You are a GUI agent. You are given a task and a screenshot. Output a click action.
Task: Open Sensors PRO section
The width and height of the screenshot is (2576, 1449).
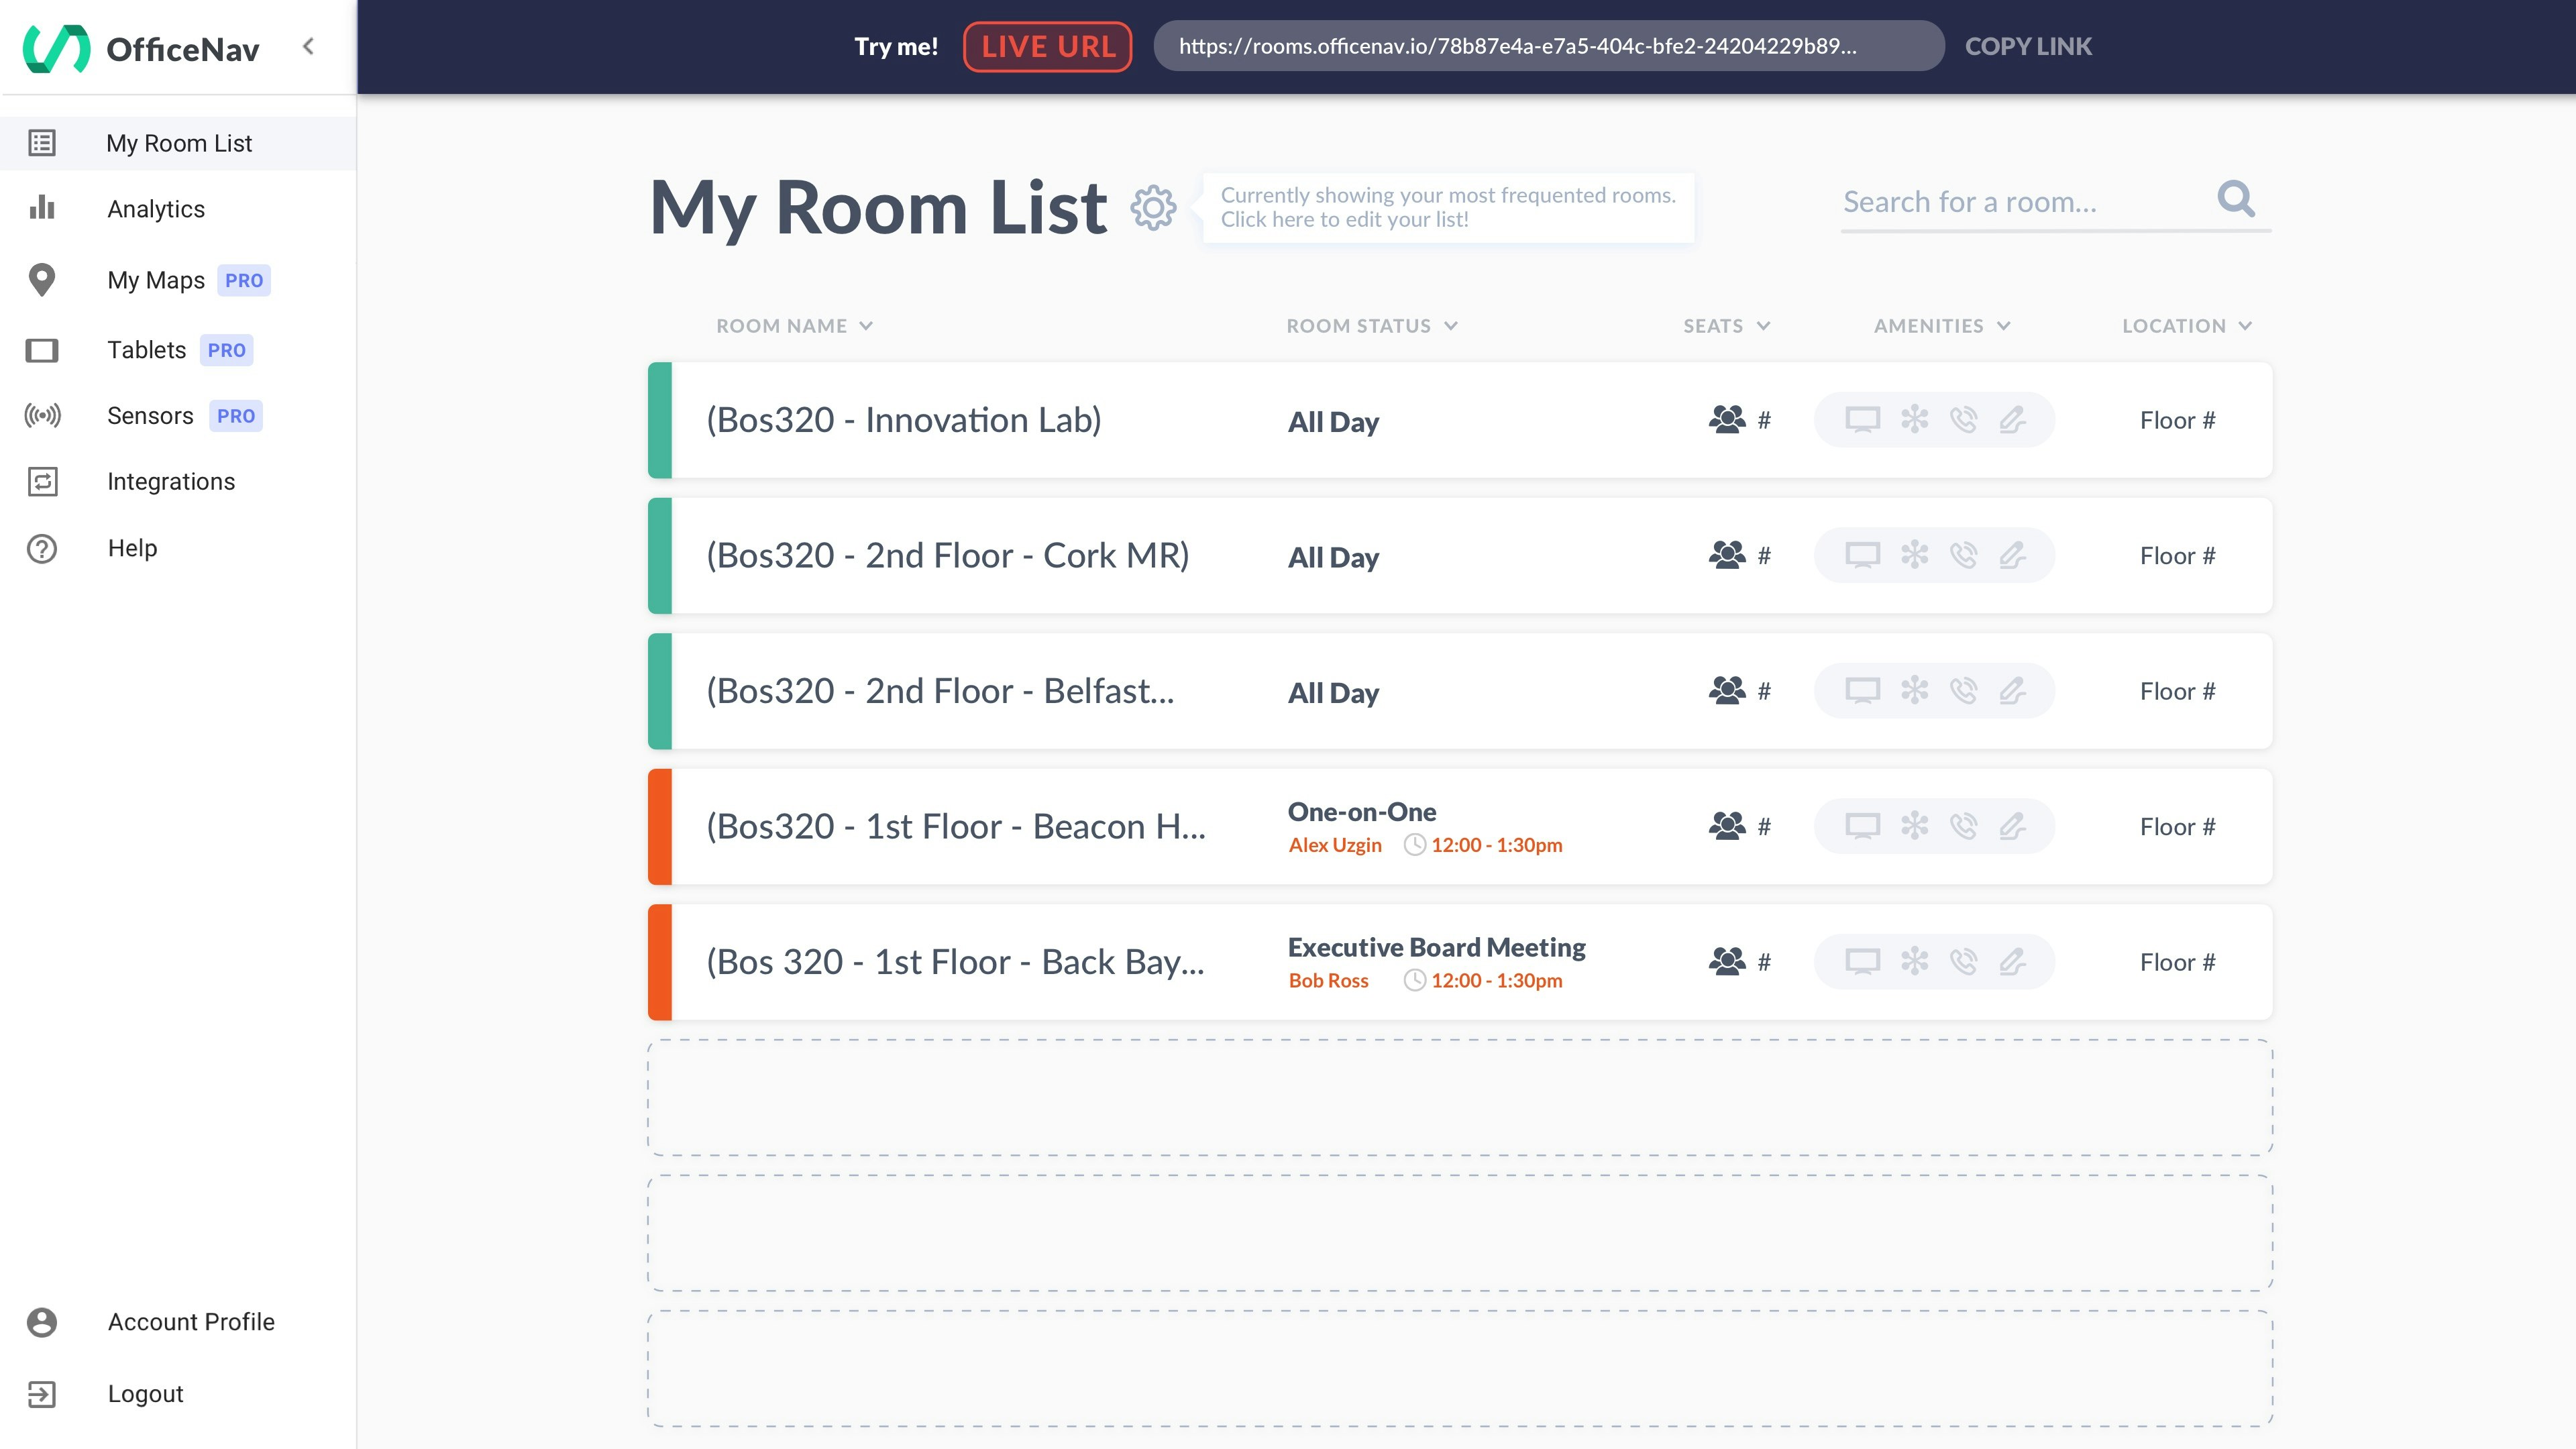[x=150, y=416]
